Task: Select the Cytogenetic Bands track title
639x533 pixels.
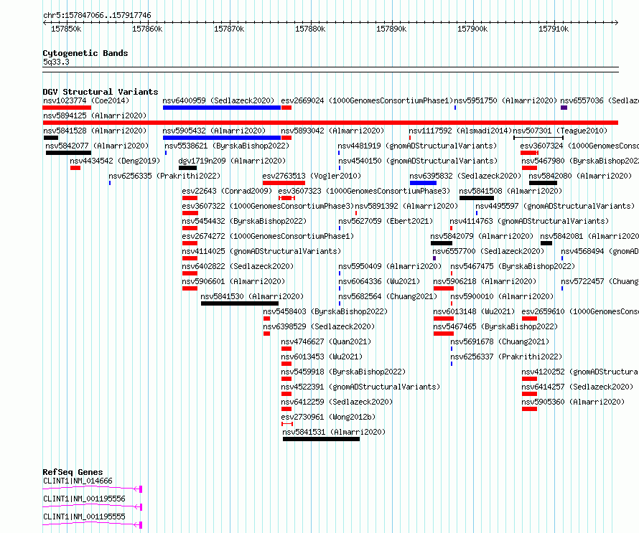Action: (x=85, y=53)
